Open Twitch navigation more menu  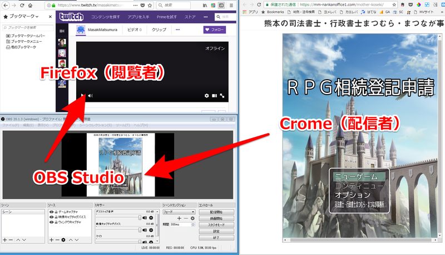tap(205, 17)
